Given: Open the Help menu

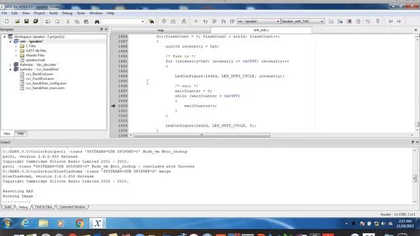Looking at the screenshot, I should coord(111,13).
